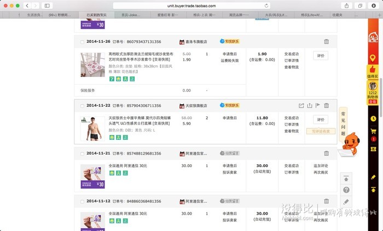Click the flag icon on order 857904306711356
This screenshot has width=383, height=231.
pos(318,105)
